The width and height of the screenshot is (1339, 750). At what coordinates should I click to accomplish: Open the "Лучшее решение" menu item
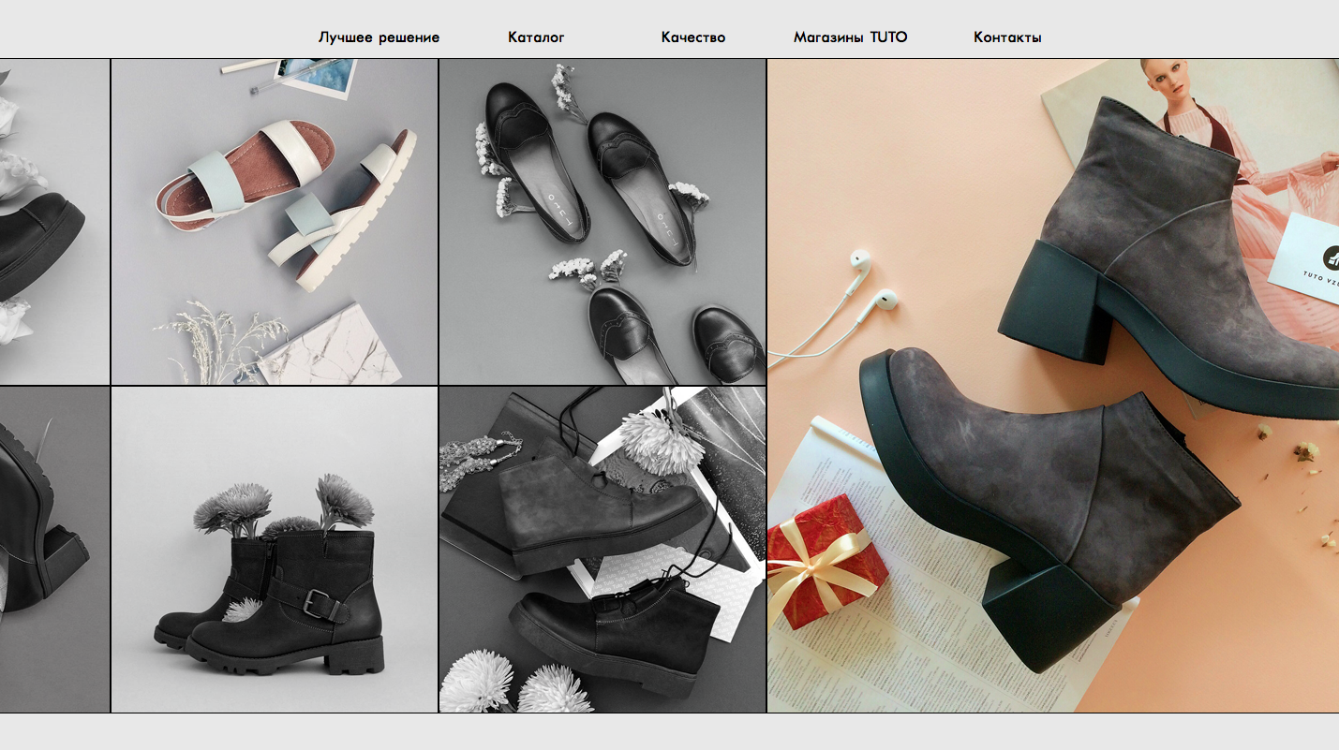[379, 37]
